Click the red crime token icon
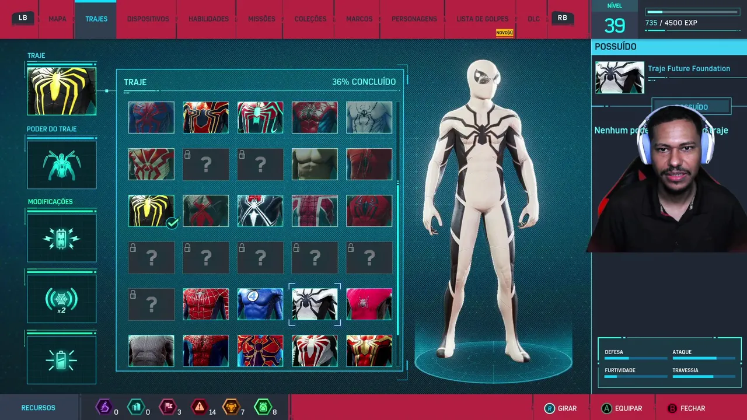 (x=200, y=407)
